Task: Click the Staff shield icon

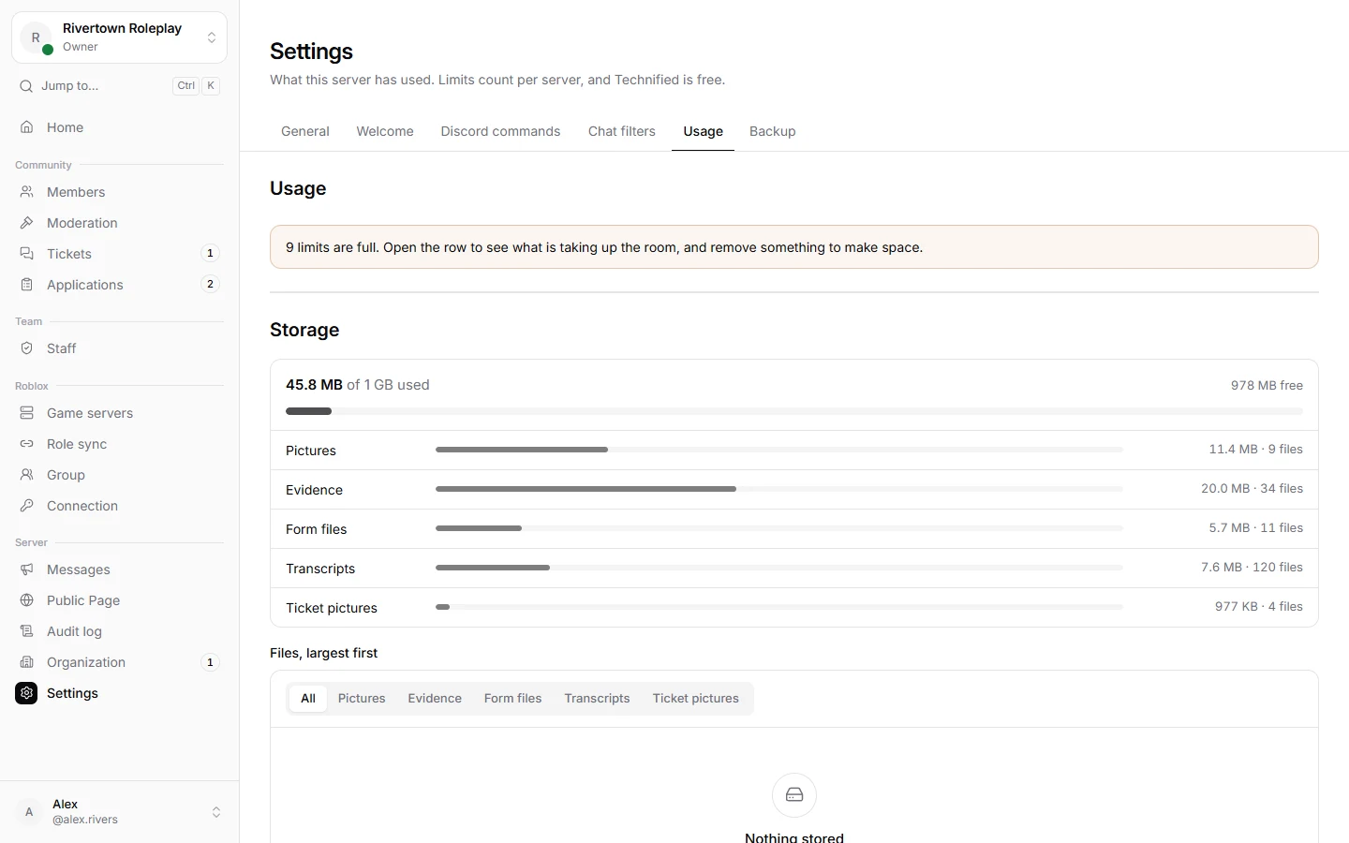Action: pos(27,348)
